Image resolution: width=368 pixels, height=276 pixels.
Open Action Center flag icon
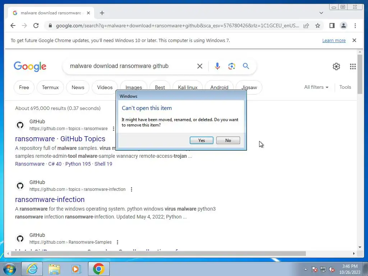[314, 270]
